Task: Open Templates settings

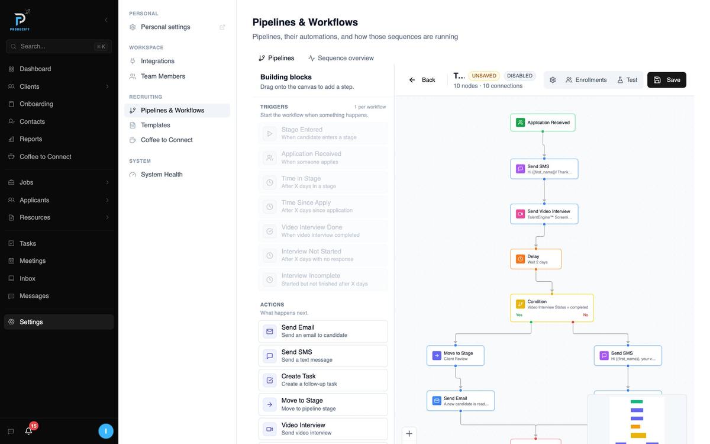Action: coord(177,125)
